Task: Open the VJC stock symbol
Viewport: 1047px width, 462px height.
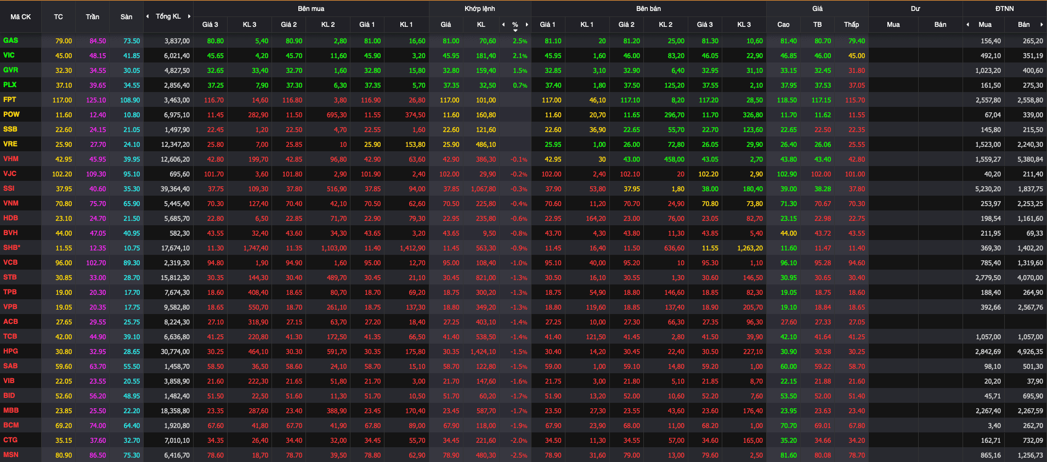Action: [9, 174]
